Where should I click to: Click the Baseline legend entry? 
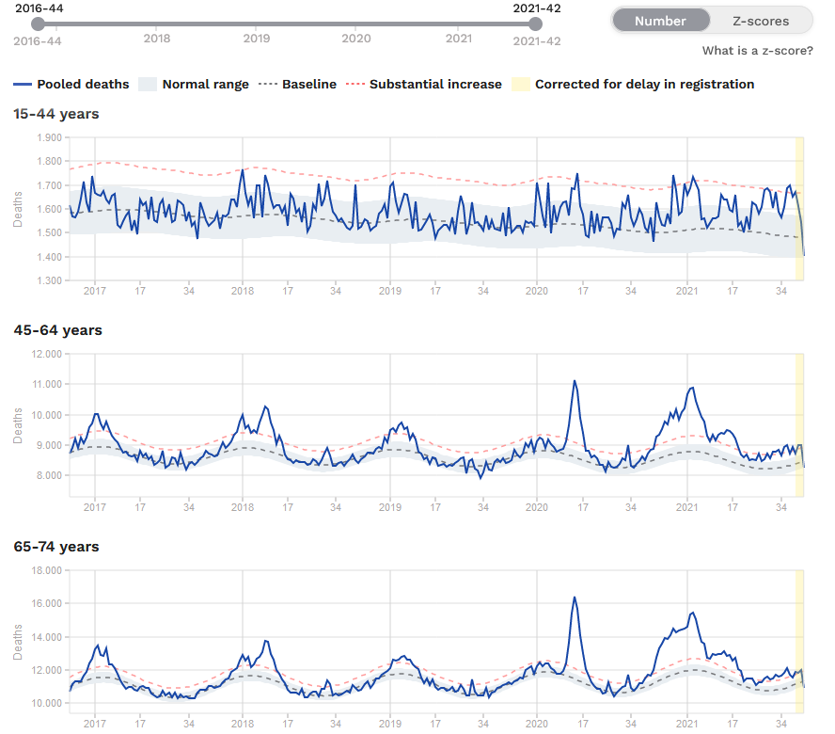click(x=297, y=84)
